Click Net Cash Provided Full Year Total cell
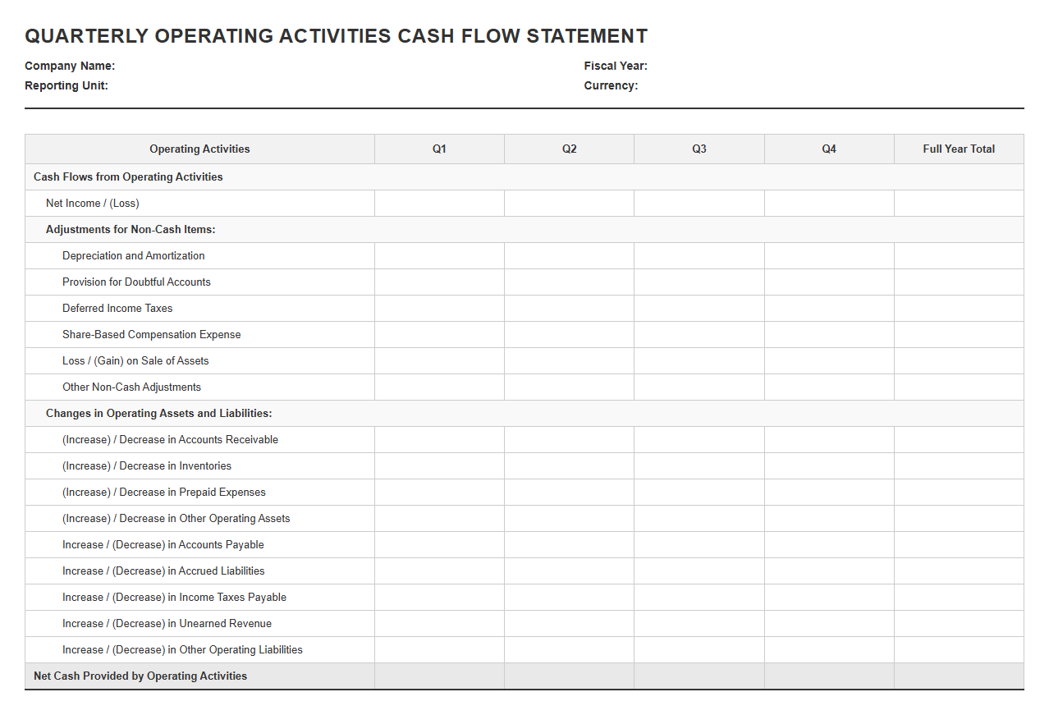The height and width of the screenshot is (715, 1049). (959, 676)
